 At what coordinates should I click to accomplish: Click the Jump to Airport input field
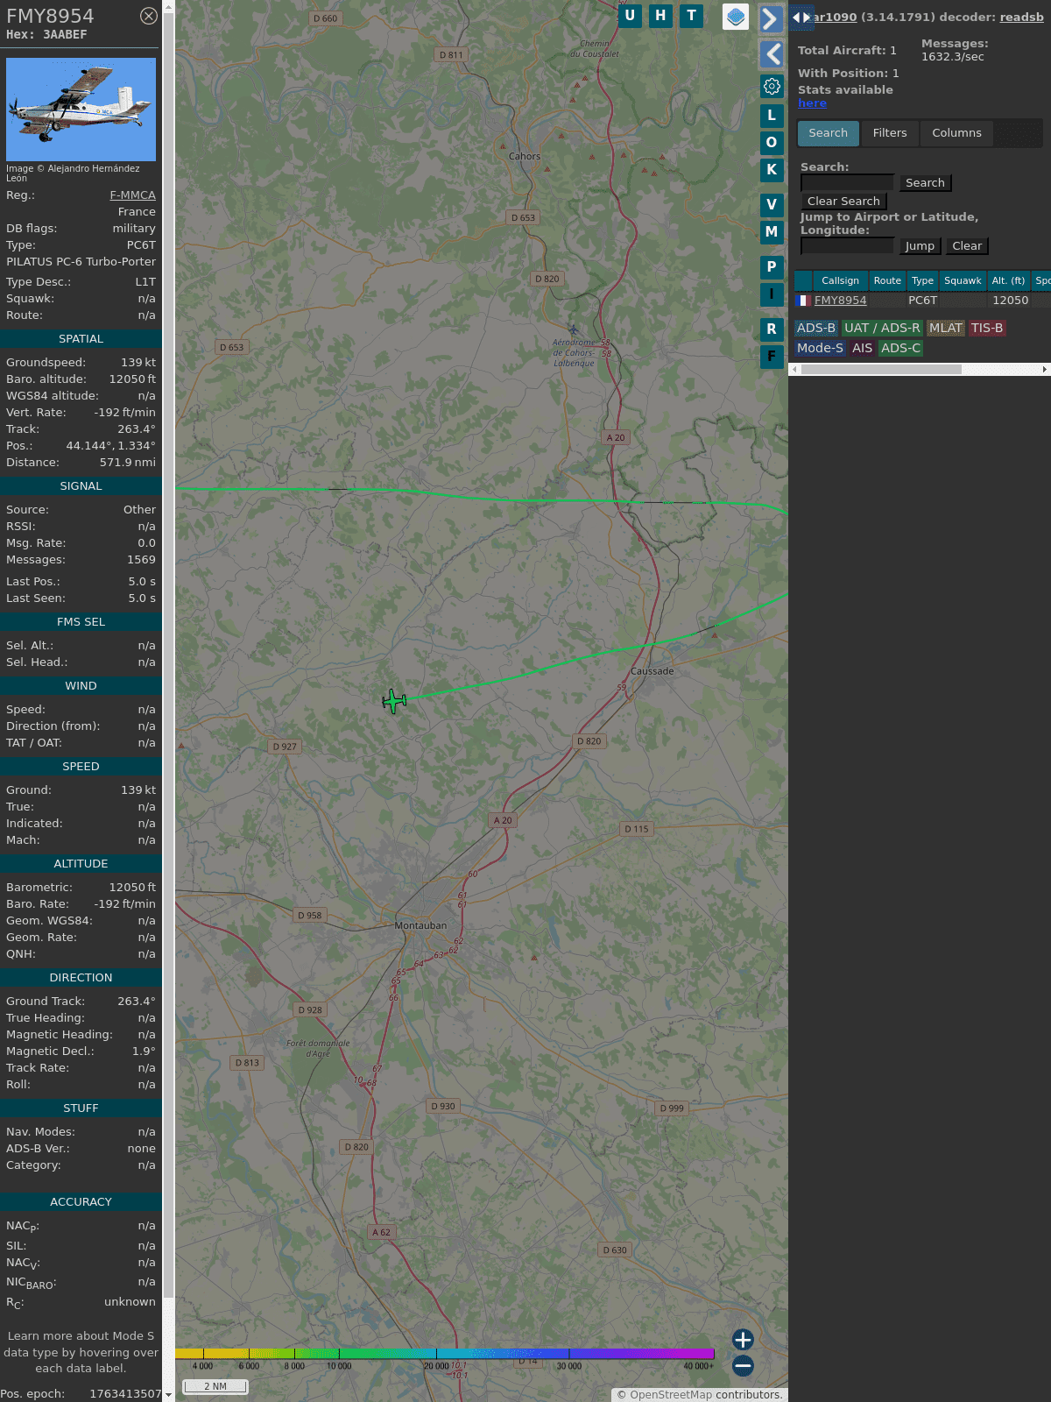847,246
